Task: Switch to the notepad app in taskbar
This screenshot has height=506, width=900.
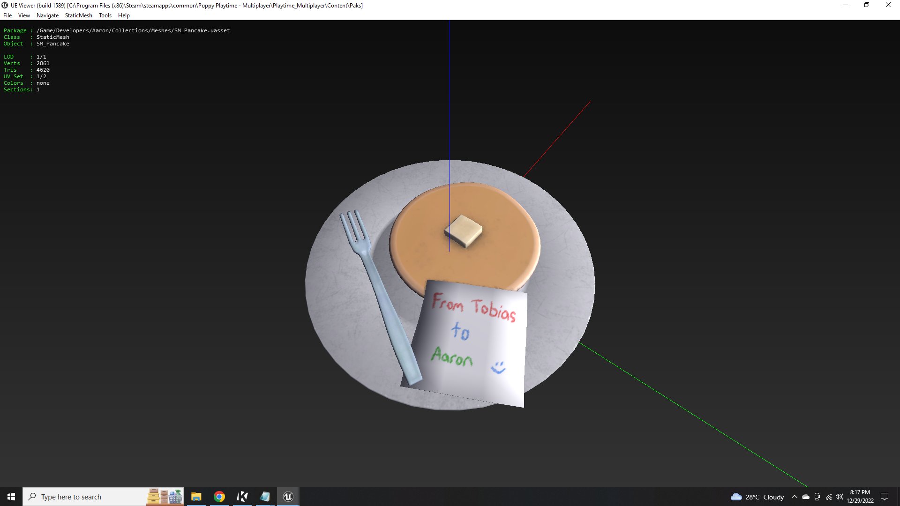Action: pos(265,497)
